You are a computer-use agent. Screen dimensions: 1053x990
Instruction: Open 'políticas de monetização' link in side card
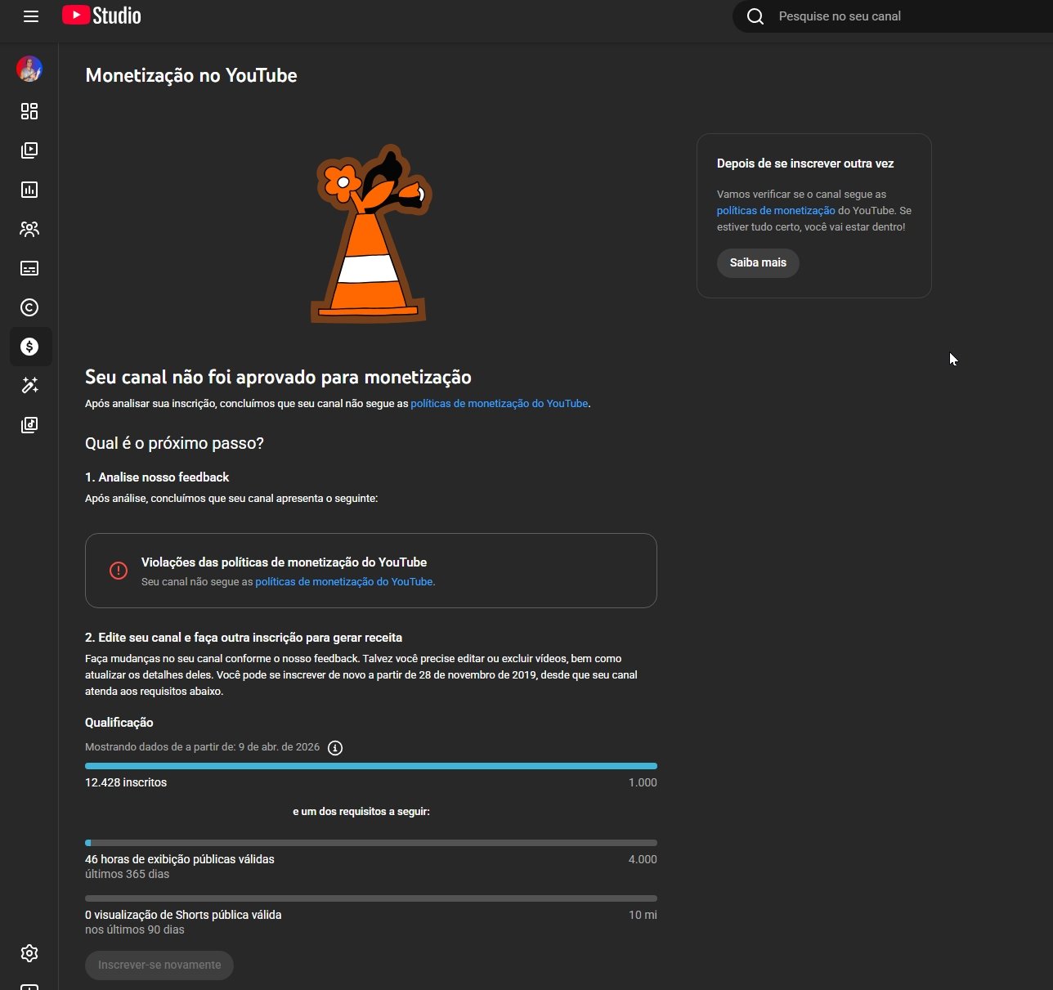click(776, 210)
